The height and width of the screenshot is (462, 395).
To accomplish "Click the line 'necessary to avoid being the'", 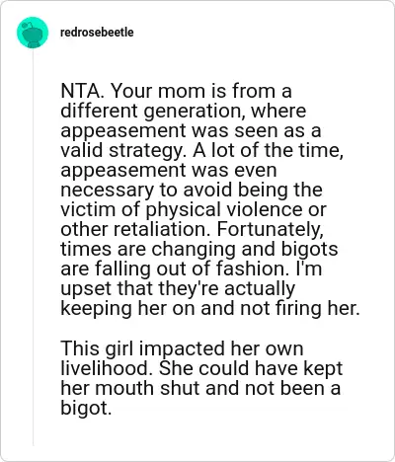I will [x=192, y=190].
